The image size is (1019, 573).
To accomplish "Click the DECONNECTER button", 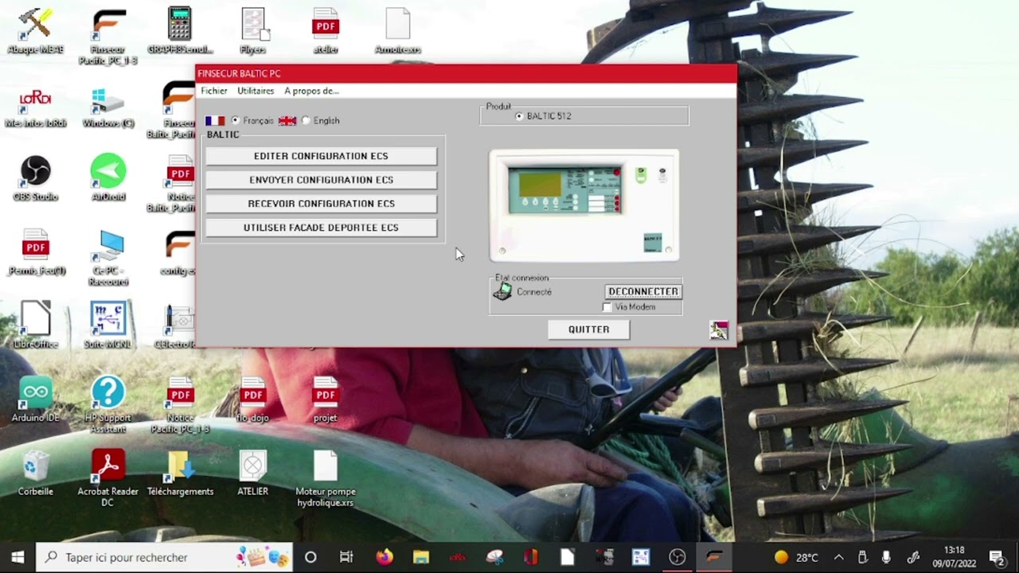I will point(643,292).
